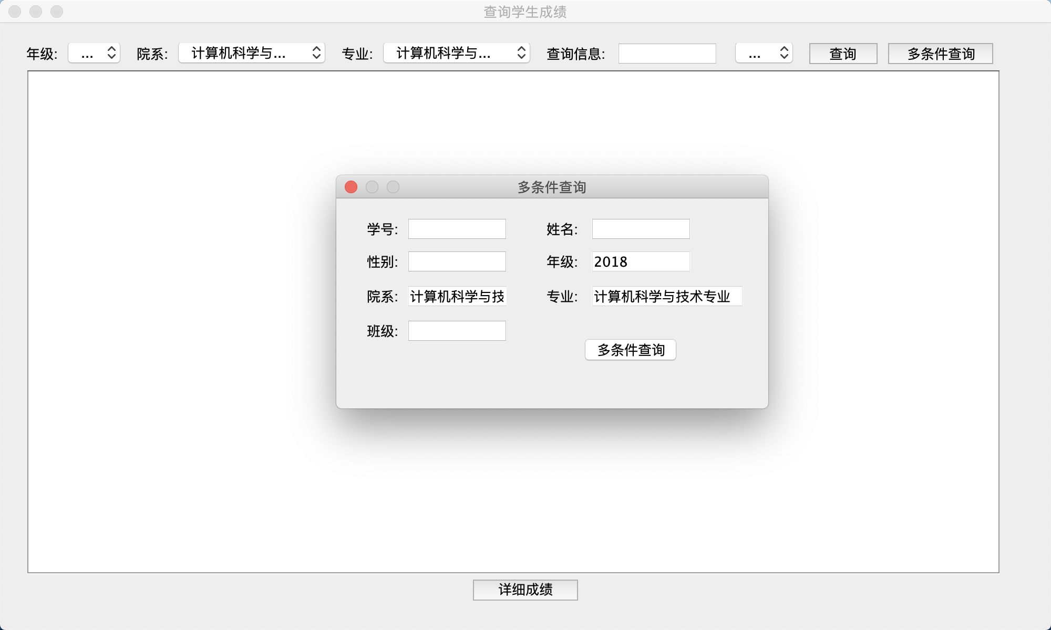Screen dimensions: 1051x630
Task: Click the 院系 field showing 计算机科学与技
Action: point(457,296)
